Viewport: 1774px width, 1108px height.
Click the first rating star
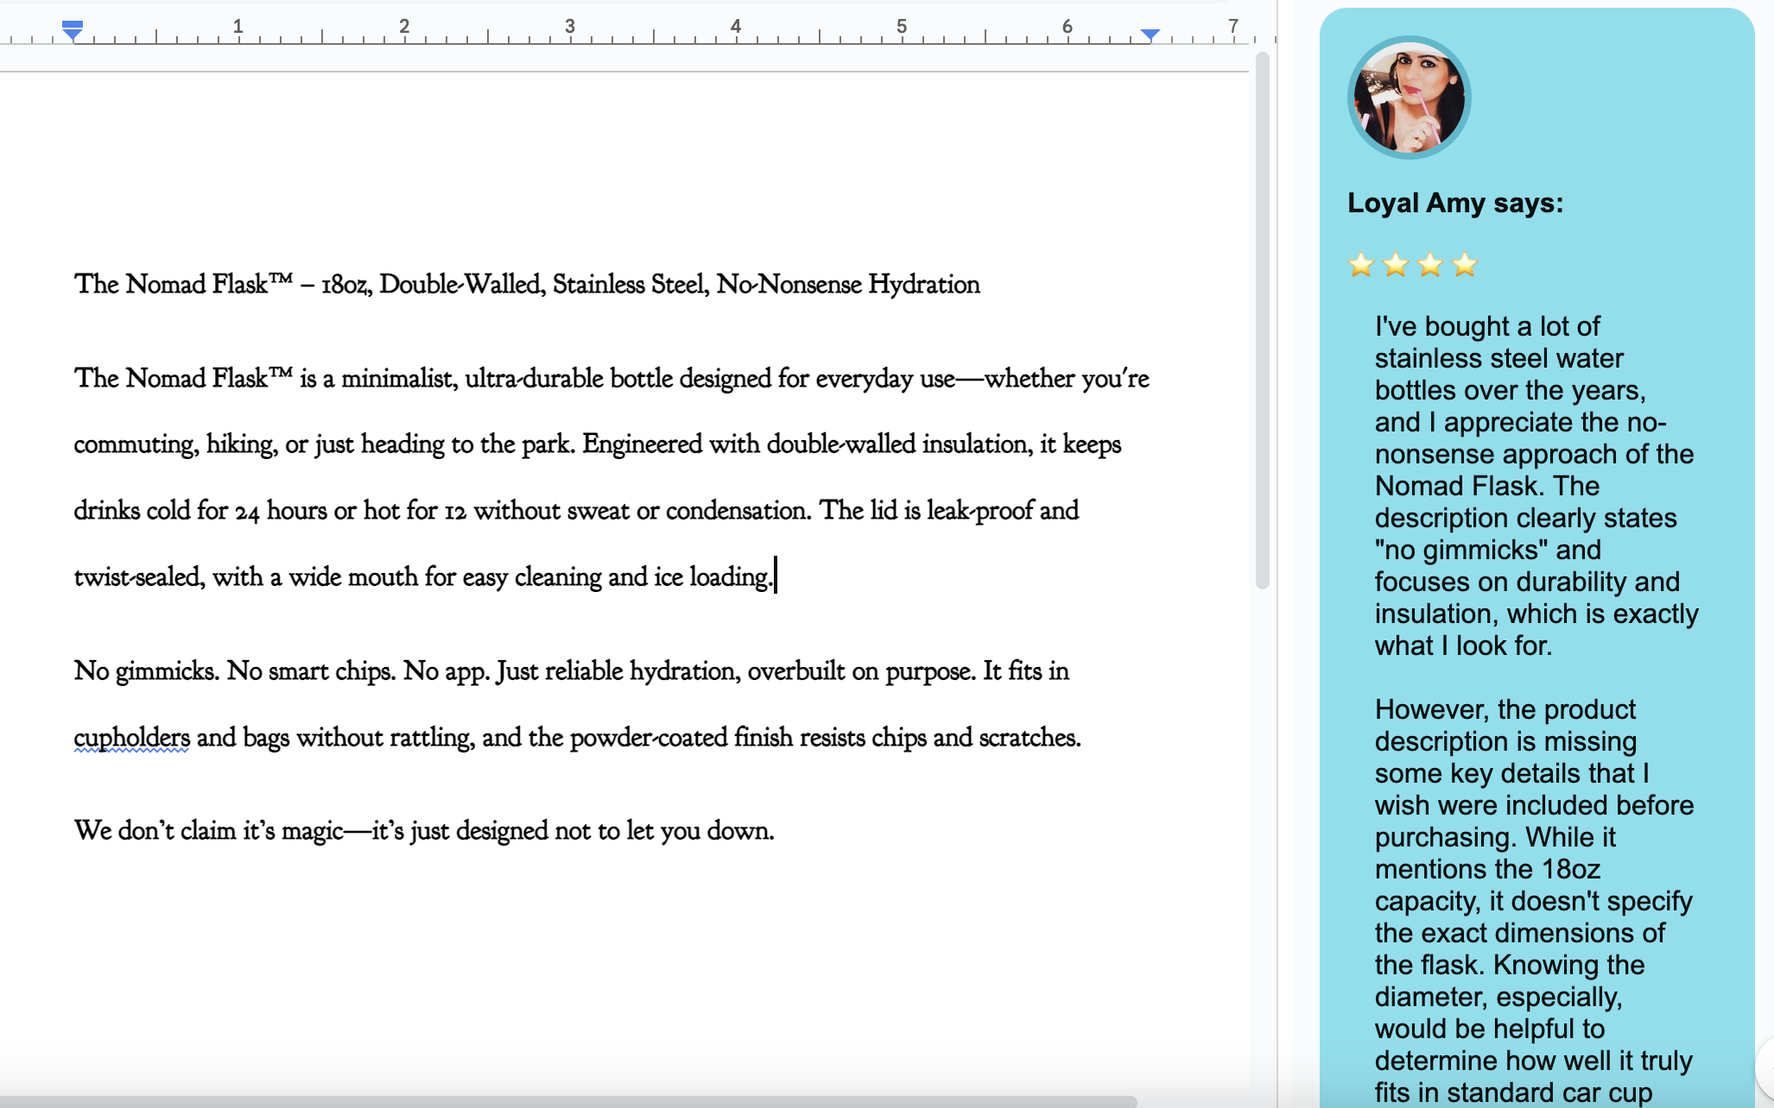pyautogui.click(x=1360, y=265)
